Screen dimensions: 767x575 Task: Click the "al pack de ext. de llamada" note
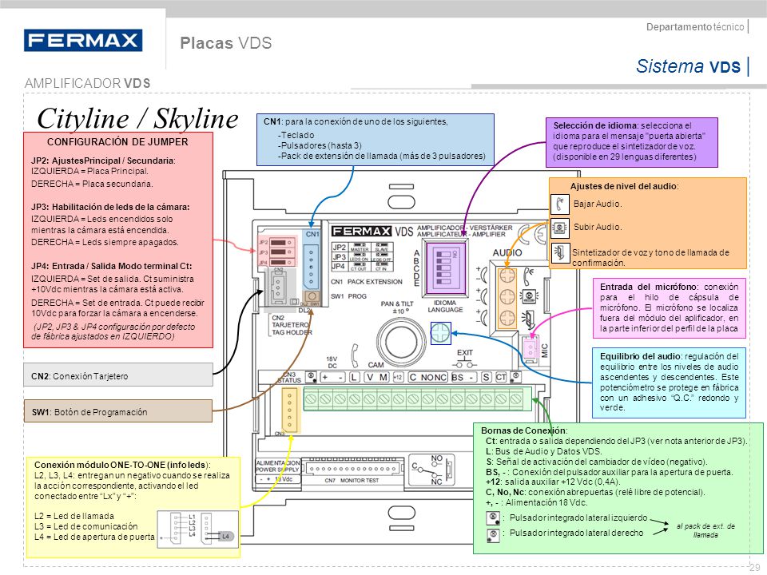(705, 530)
